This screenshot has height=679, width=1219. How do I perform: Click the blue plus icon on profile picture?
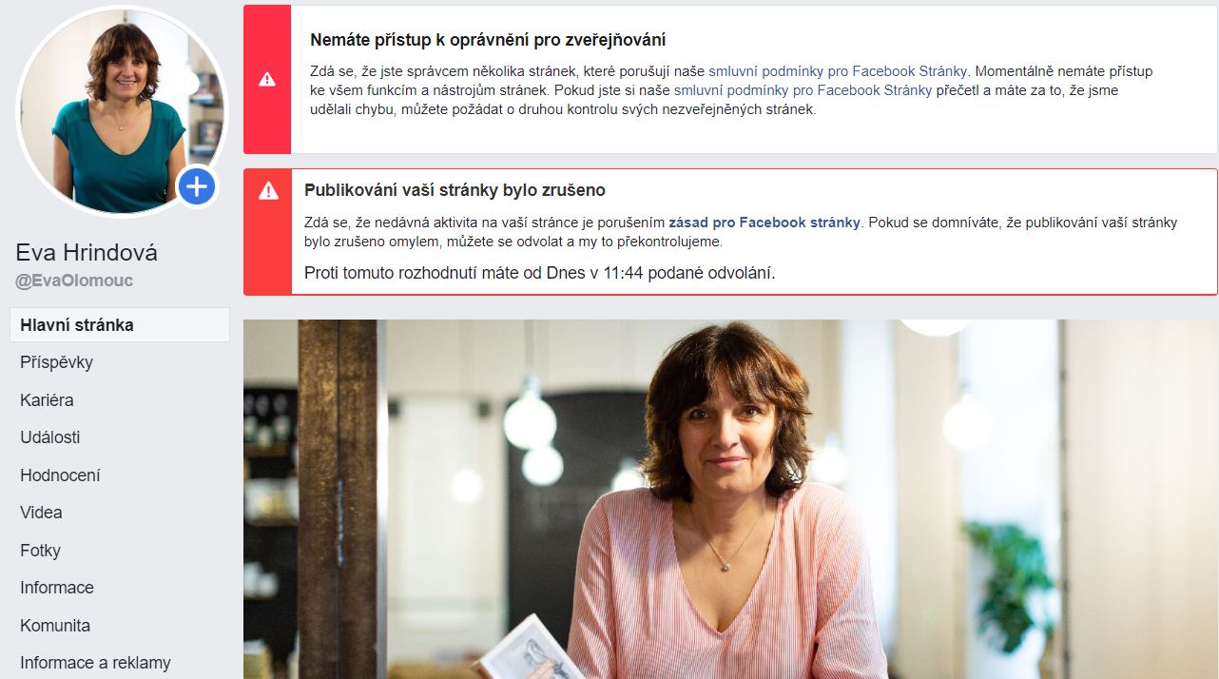tap(196, 185)
